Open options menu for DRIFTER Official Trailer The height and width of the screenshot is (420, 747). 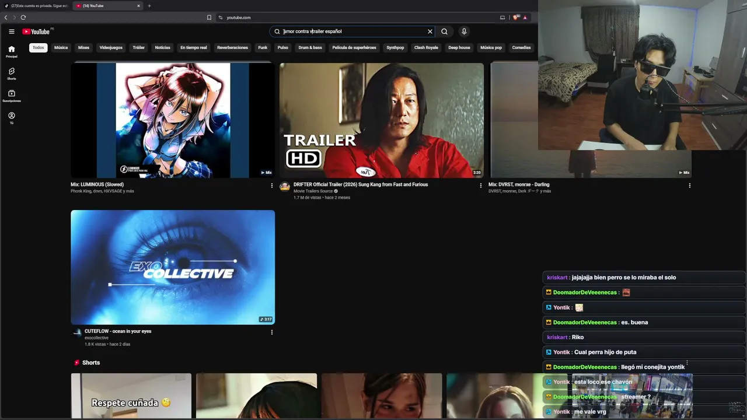tap(481, 185)
